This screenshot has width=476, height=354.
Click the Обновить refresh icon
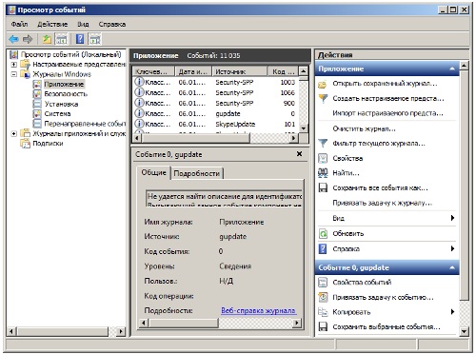pyautogui.click(x=323, y=234)
